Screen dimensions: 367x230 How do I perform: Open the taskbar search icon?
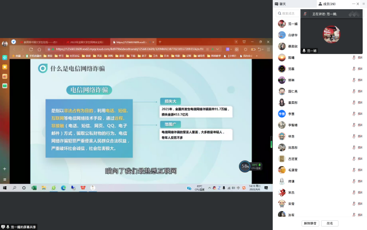point(14,187)
